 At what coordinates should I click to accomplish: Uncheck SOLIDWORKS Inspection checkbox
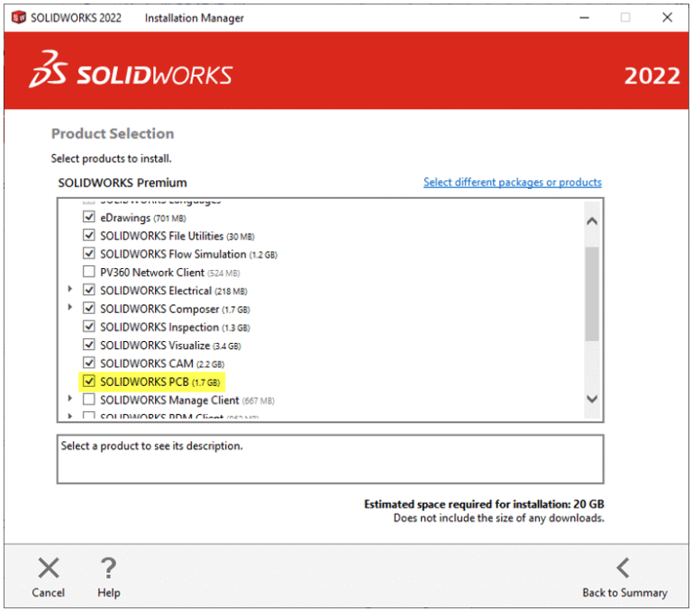[88, 327]
